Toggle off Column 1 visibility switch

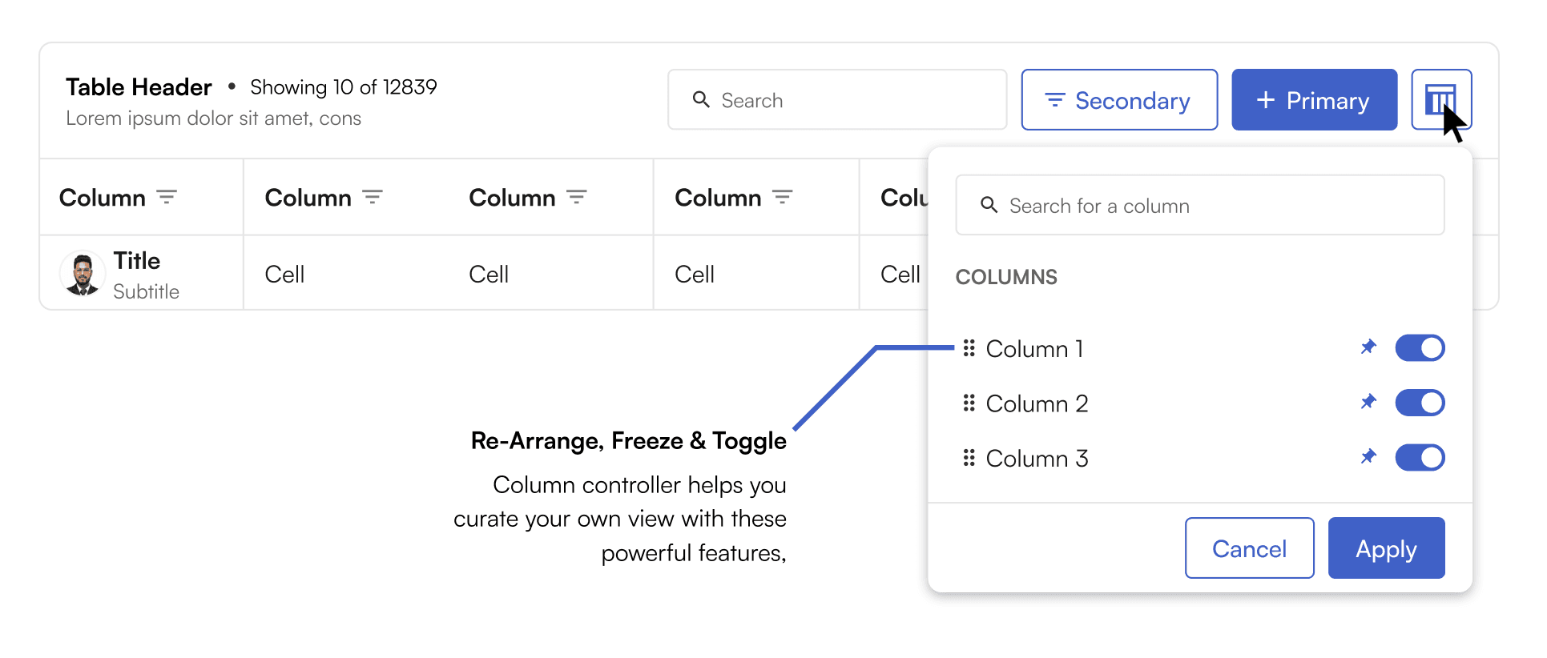click(x=1419, y=348)
